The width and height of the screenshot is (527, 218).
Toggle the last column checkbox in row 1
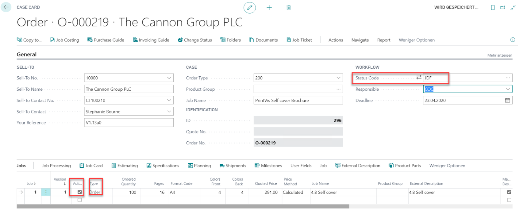(509, 192)
